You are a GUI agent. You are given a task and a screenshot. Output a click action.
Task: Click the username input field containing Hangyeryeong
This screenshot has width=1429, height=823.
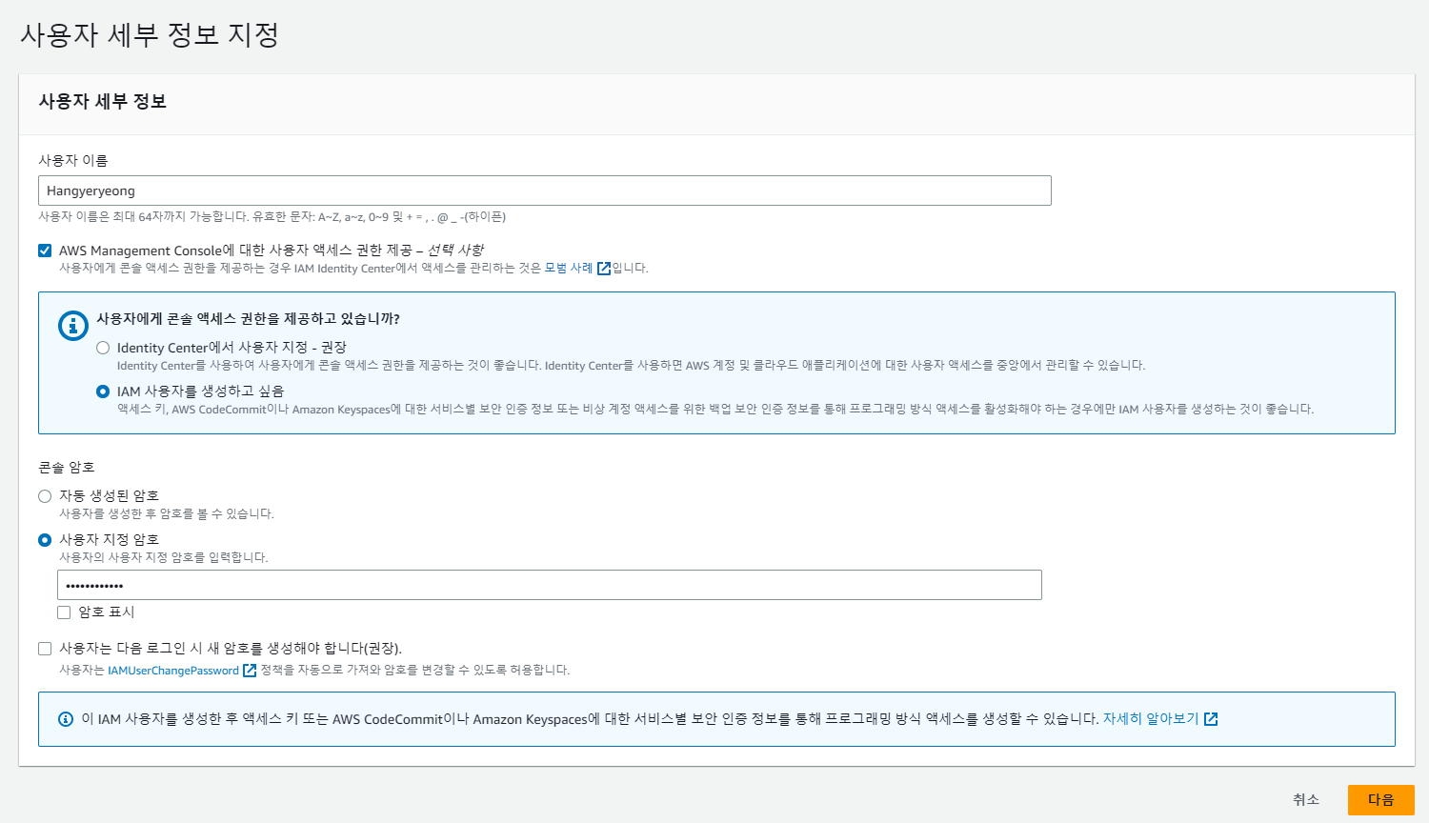(544, 191)
